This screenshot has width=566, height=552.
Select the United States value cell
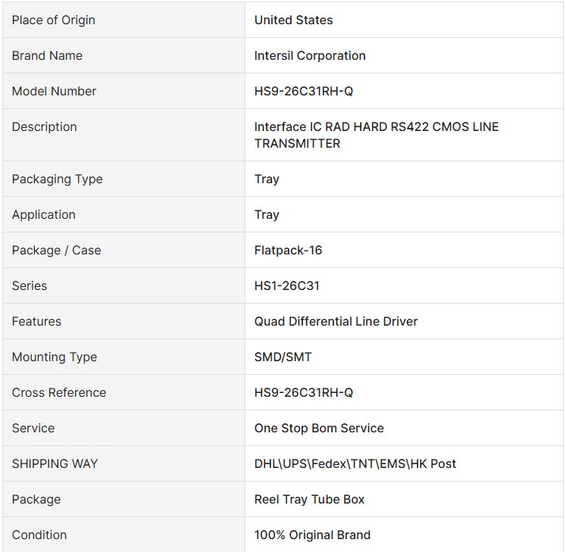tap(404, 20)
